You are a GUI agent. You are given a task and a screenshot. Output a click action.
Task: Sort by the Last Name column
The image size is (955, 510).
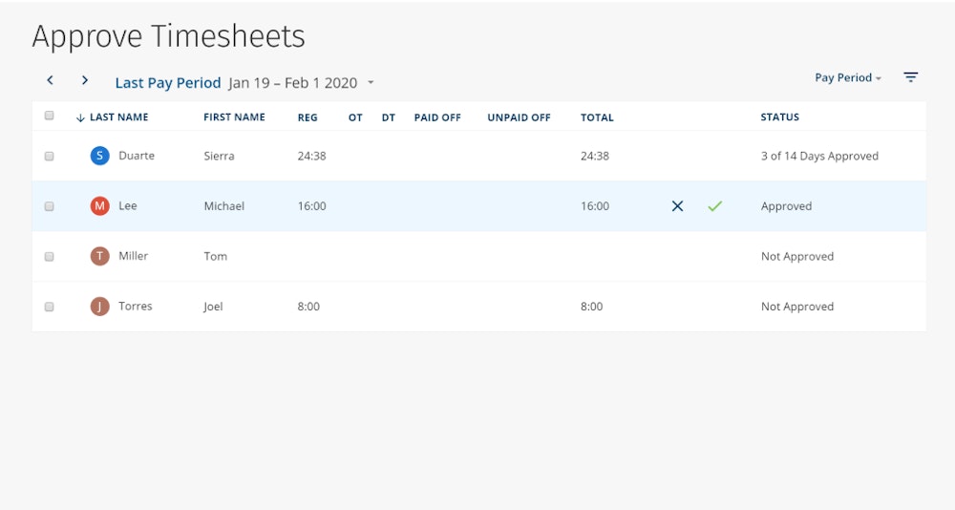point(118,117)
